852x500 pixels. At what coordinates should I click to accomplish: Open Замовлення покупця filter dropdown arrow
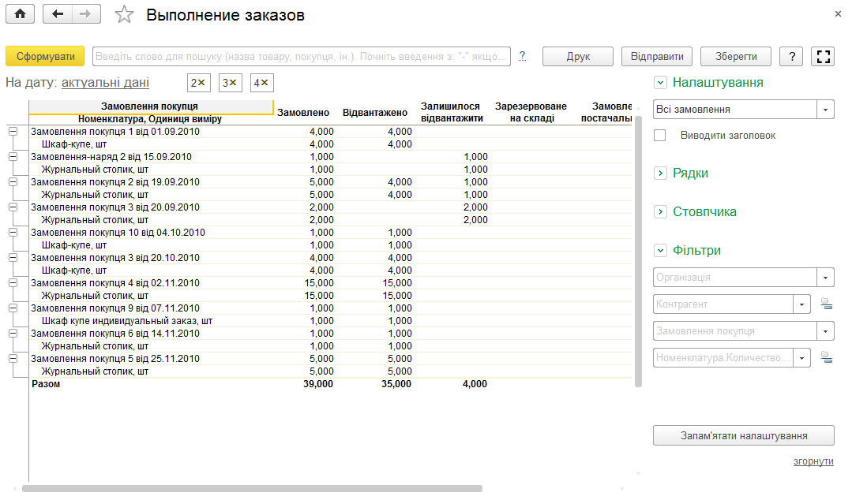(x=825, y=331)
